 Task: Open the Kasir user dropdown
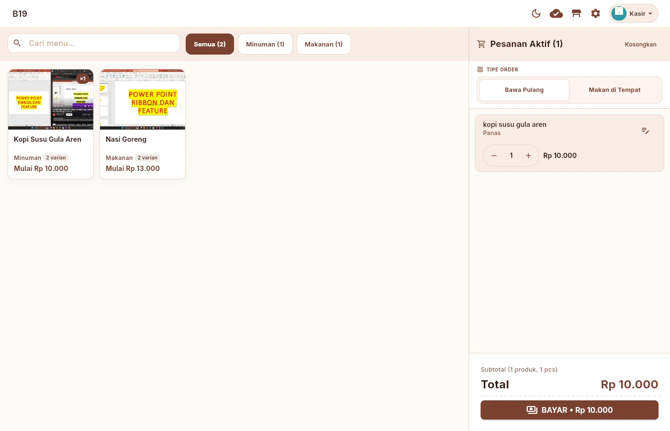pos(634,13)
